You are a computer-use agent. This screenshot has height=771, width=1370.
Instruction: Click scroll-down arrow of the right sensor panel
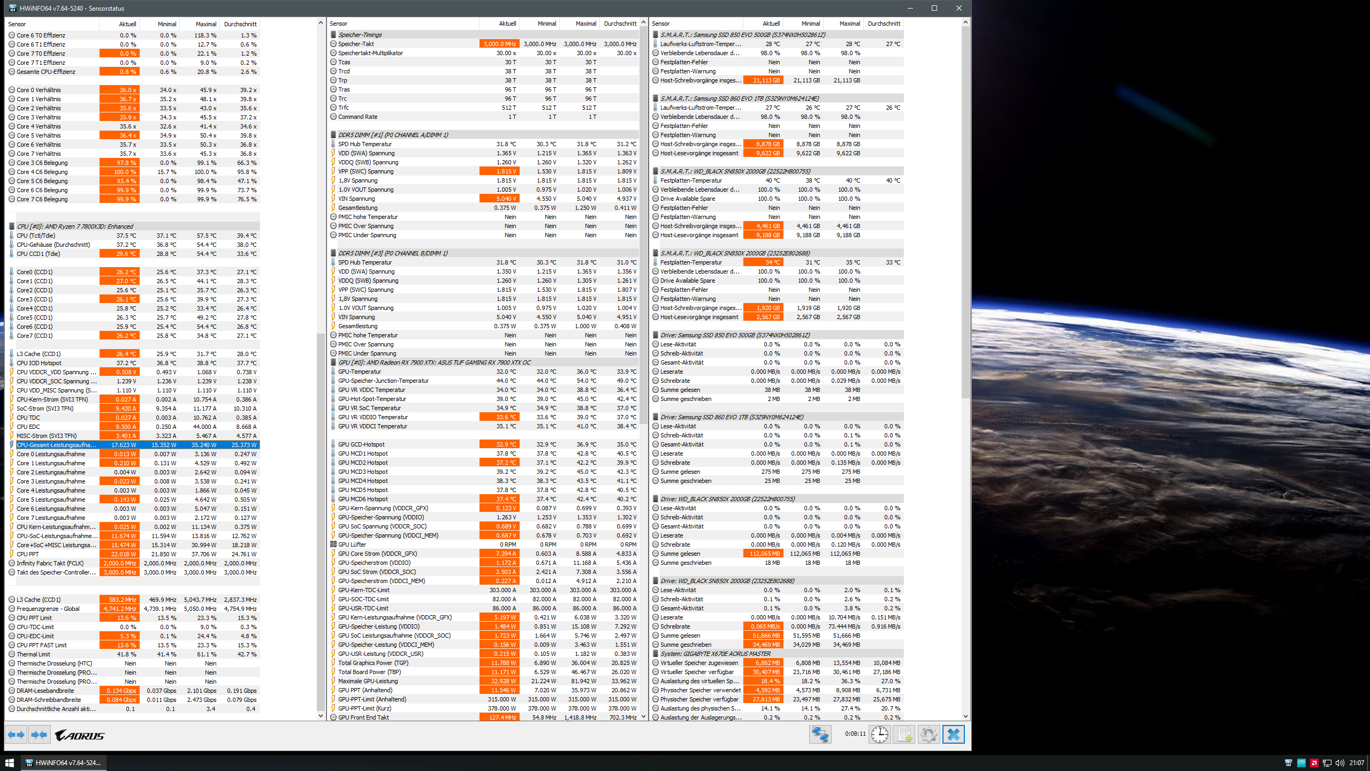coord(965,716)
